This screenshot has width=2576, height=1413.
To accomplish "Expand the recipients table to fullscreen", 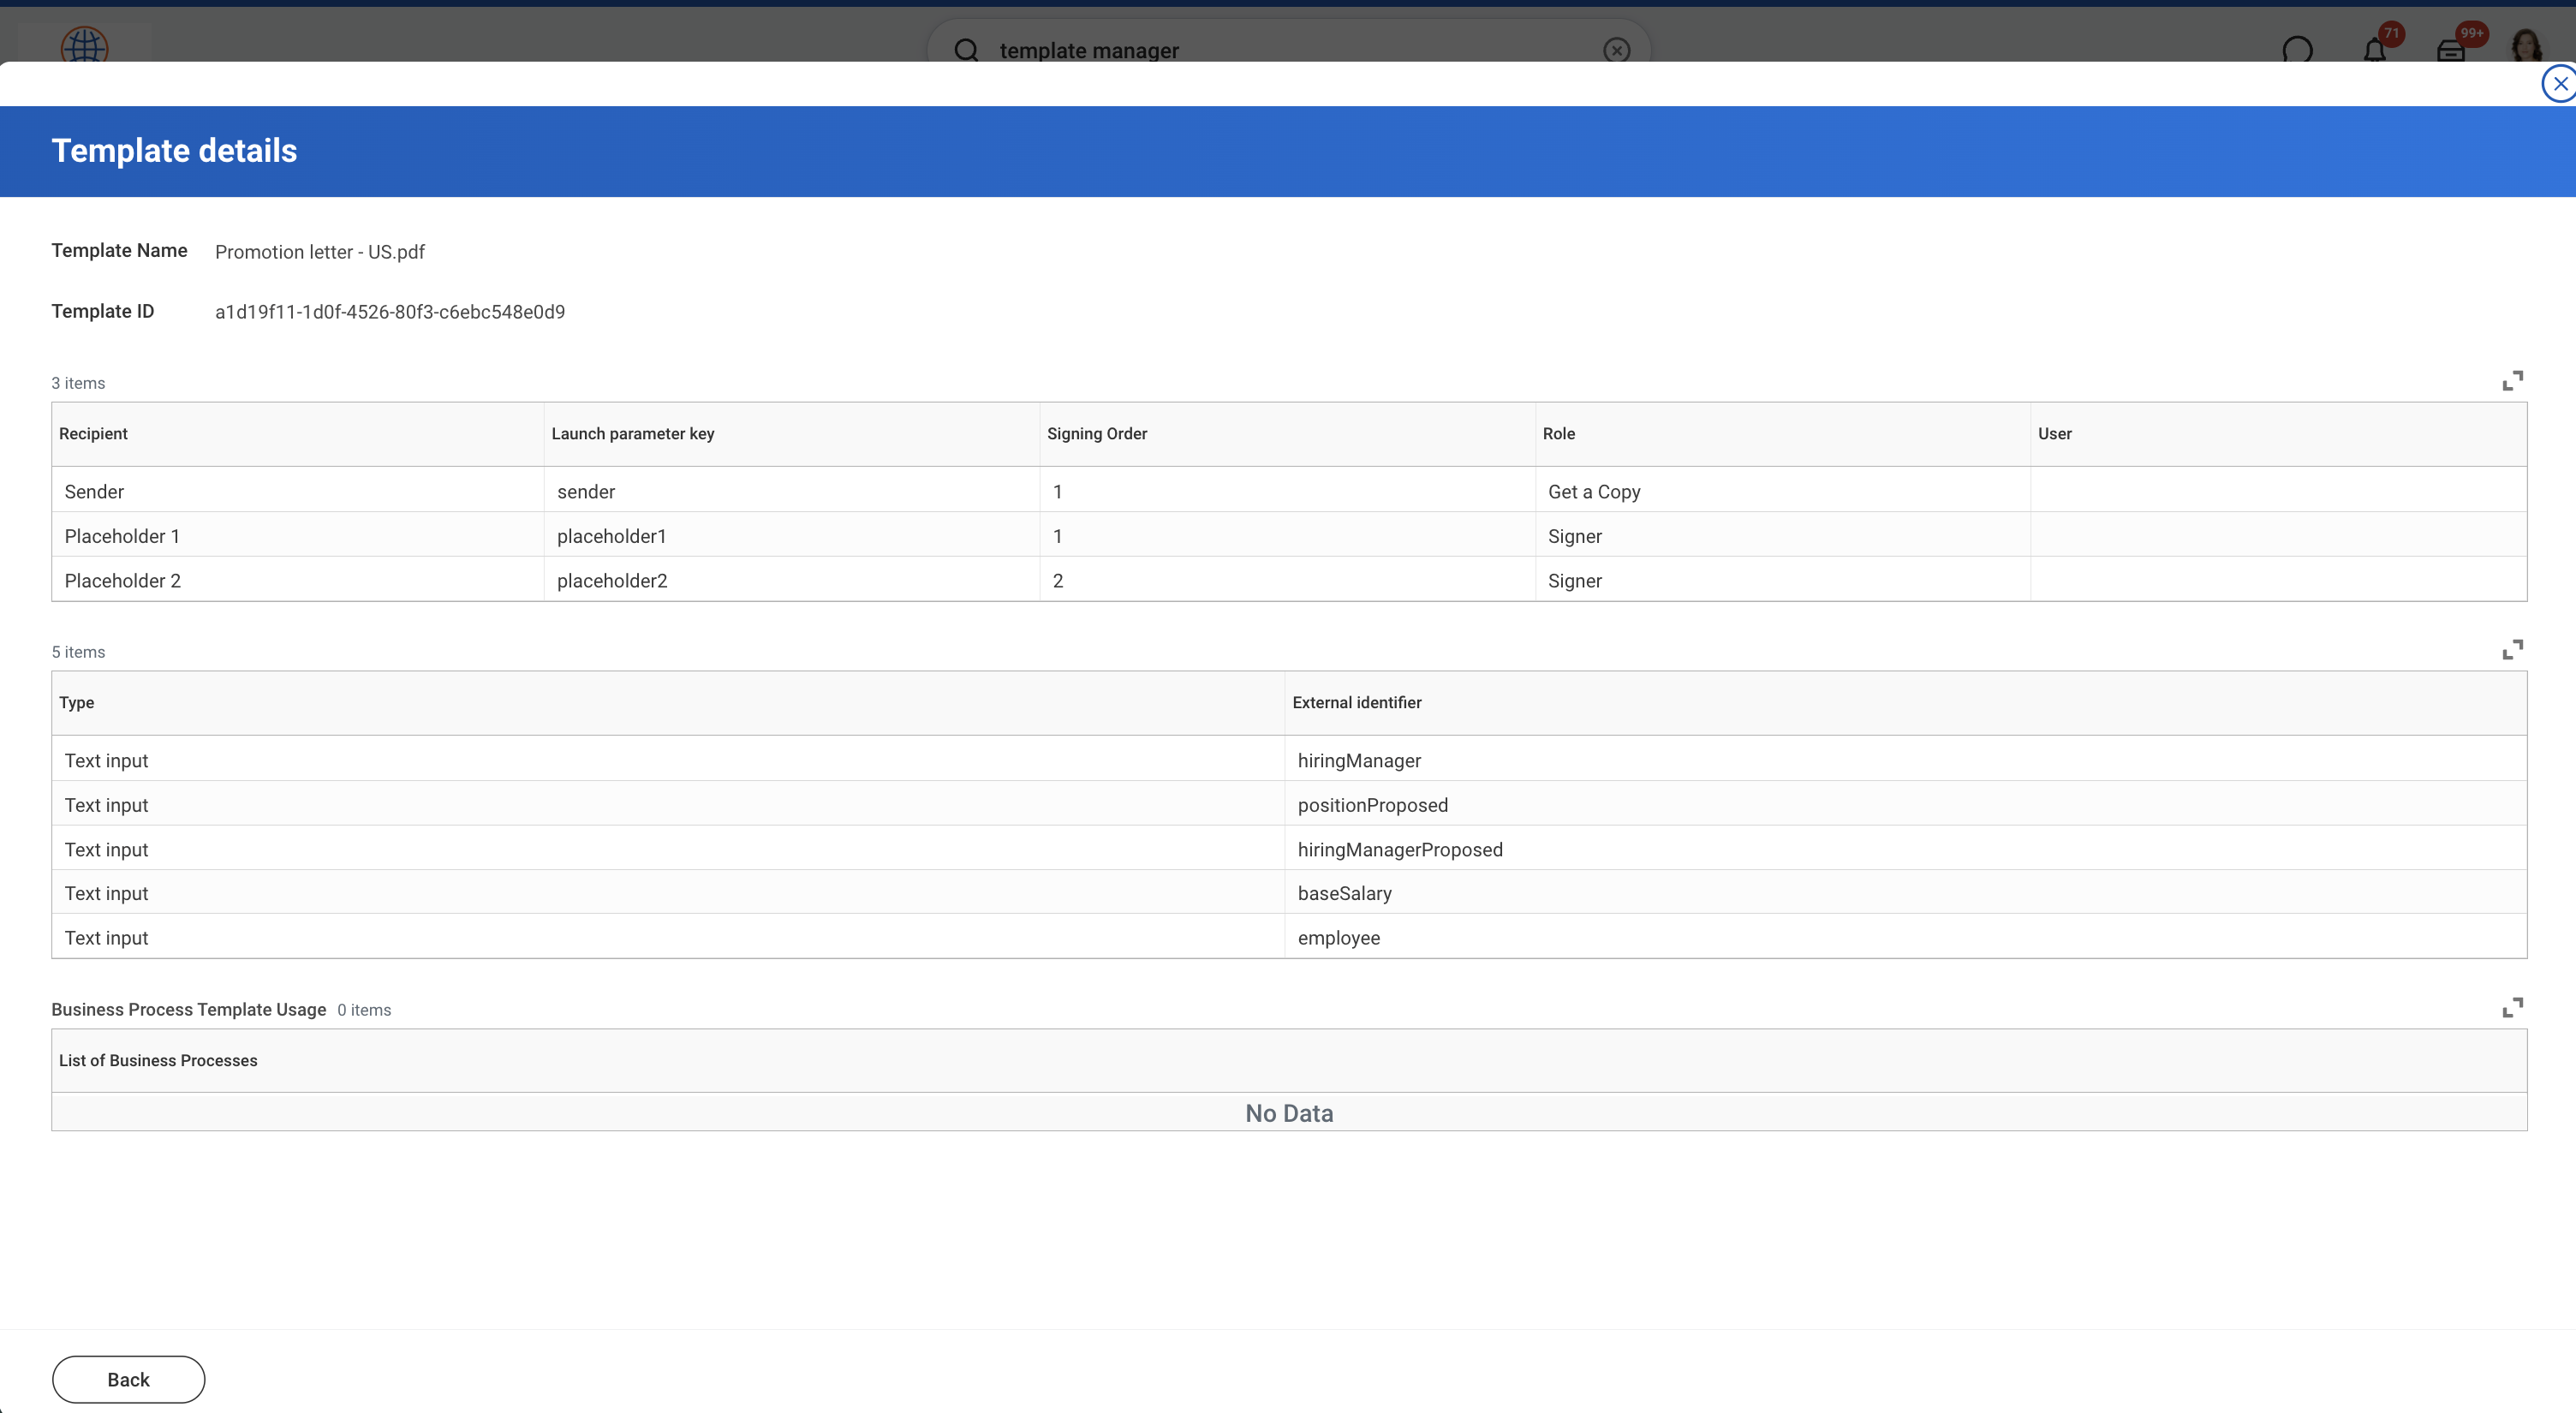I will pyautogui.click(x=2512, y=381).
